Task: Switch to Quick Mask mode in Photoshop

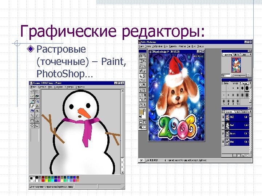Action: pyautogui.click(x=144, y=122)
